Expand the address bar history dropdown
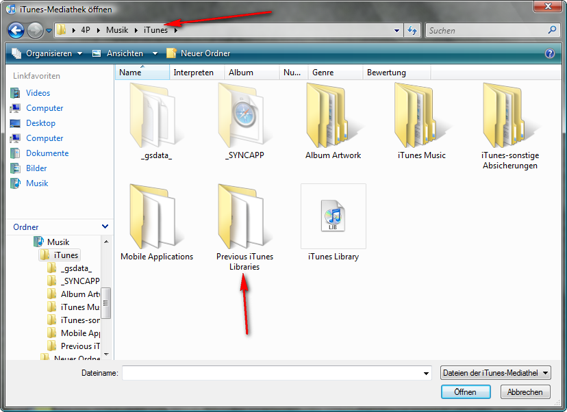Image resolution: width=567 pixels, height=412 pixels. pyautogui.click(x=396, y=31)
